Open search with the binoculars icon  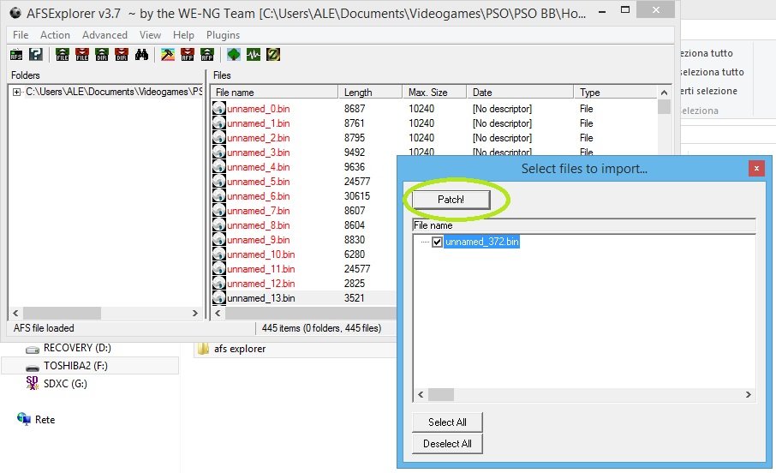coord(141,55)
